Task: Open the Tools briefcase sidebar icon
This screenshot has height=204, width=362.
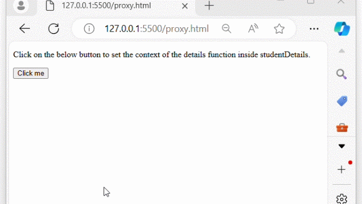Action: click(x=342, y=127)
